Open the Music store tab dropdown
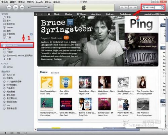 [57, 14]
